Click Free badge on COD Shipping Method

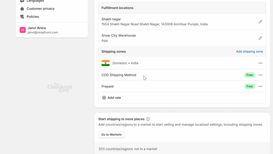(x=250, y=75)
